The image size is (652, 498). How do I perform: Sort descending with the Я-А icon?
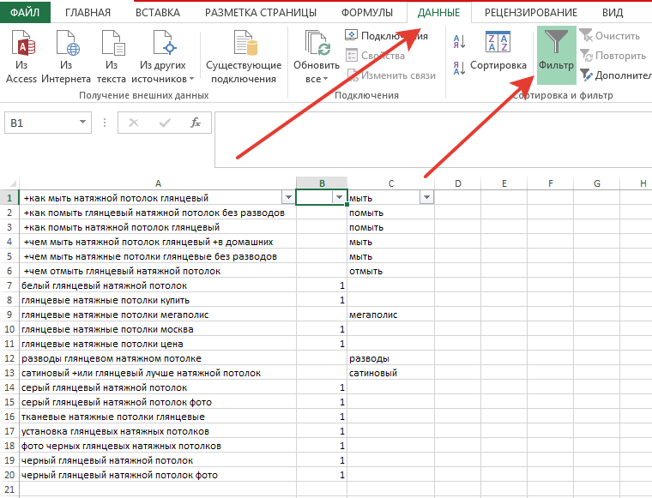pos(459,68)
